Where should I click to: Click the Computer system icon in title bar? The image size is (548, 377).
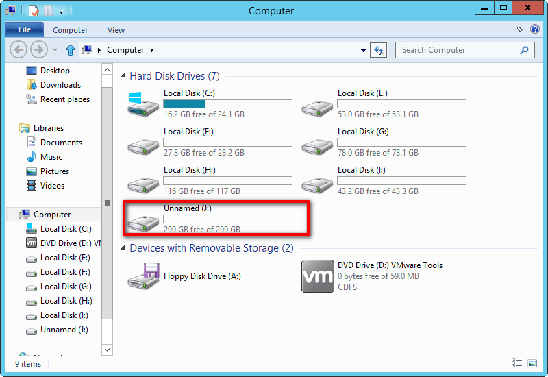click(x=11, y=10)
